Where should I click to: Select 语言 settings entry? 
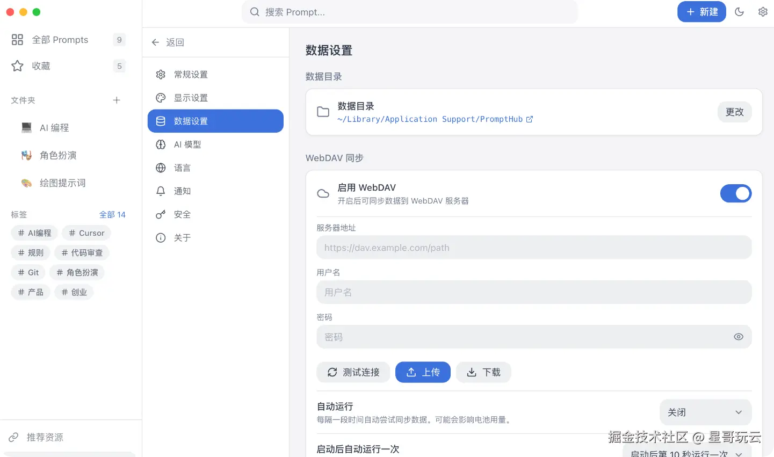tap(215, 168)
